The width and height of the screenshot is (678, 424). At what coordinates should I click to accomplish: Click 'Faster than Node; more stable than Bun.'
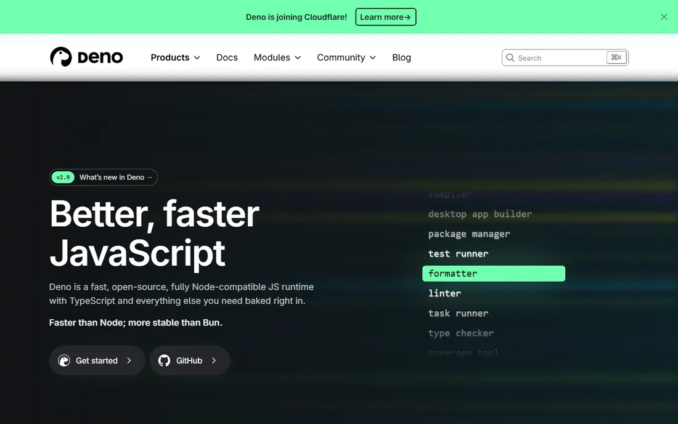136,322
